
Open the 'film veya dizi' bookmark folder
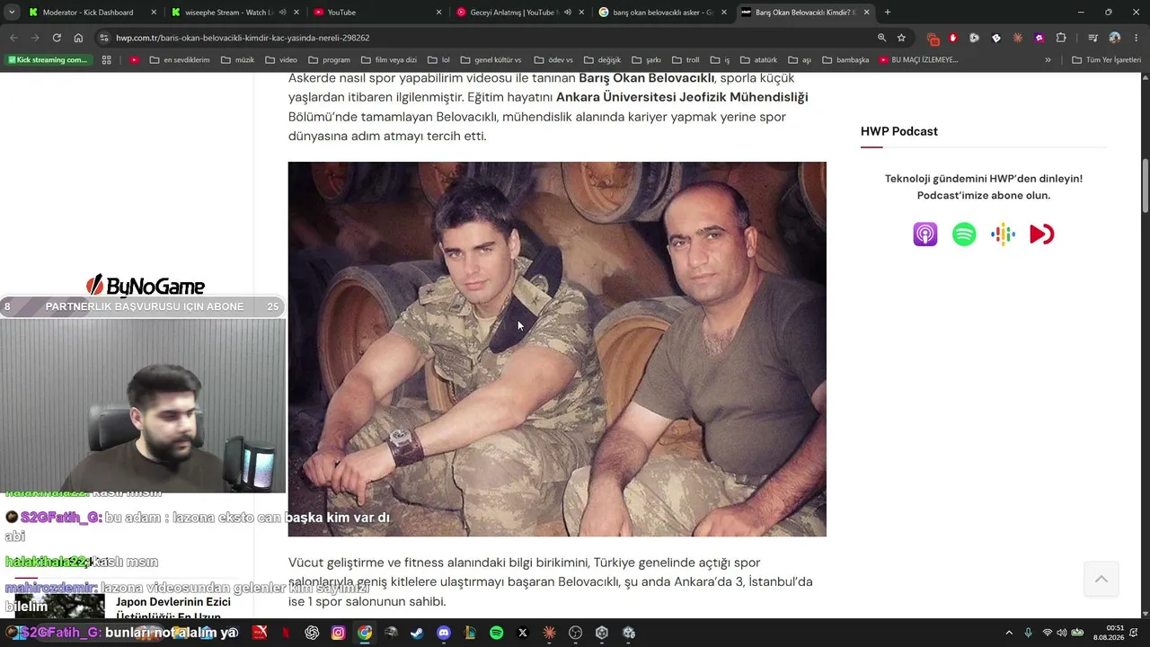pos(389,60)
